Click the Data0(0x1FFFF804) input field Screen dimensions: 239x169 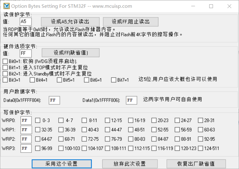coord(54,100)
